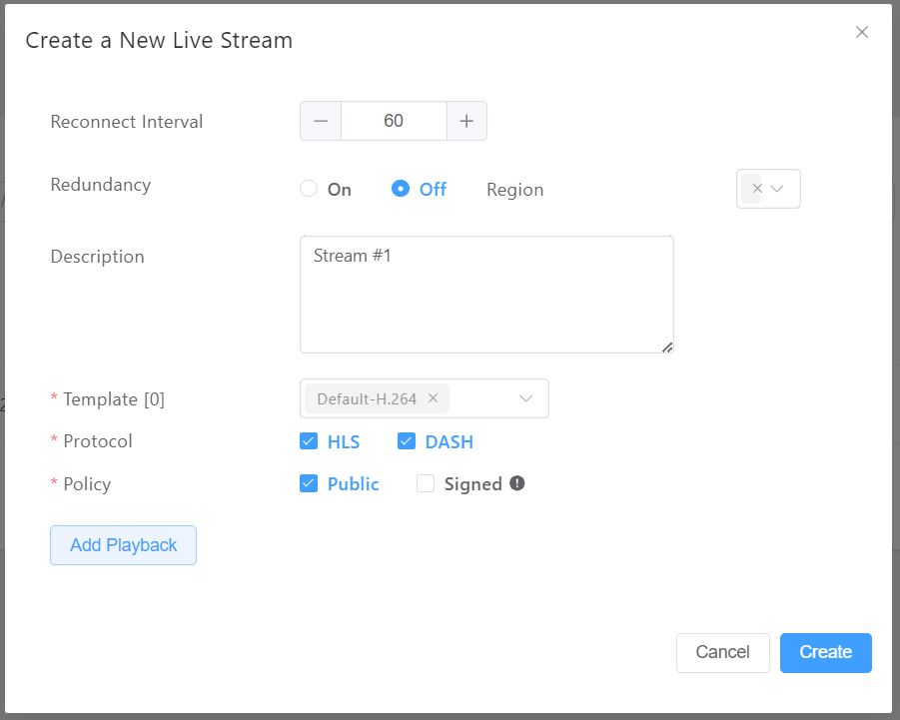This screenshot has width=900, height=720.
Task: Click the Cancel button
Action: 722,652
